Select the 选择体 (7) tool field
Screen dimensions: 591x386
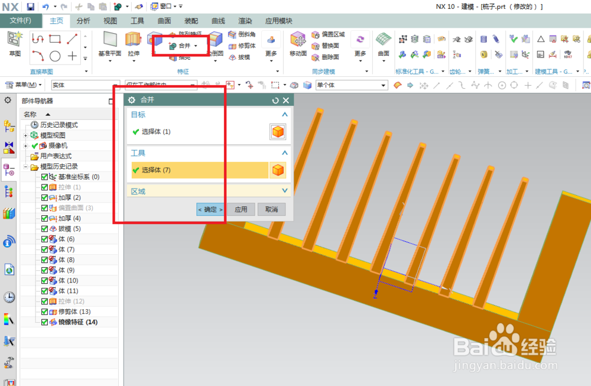tap(200, 170)
